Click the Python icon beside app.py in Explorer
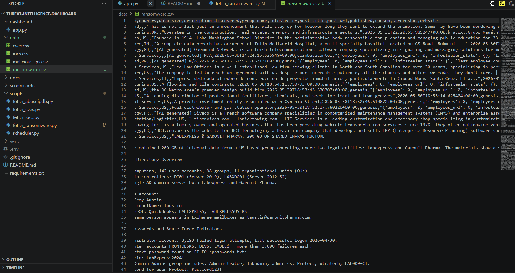Screen dimensions: 515x273 point(8,30)
